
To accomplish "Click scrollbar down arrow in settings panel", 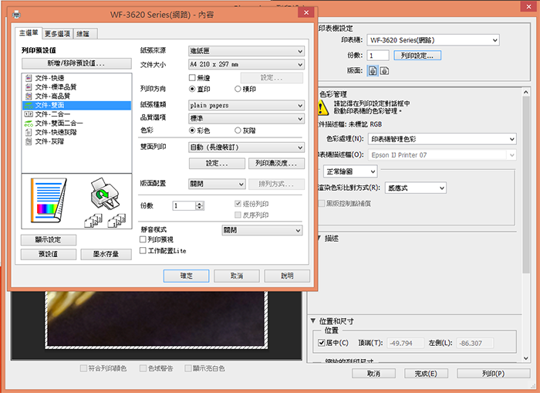I will tap(526, 358).
